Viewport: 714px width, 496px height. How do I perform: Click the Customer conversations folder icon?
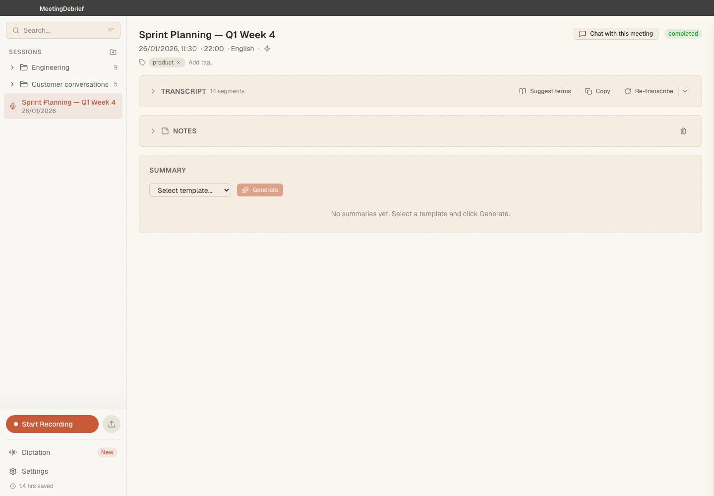24,84
